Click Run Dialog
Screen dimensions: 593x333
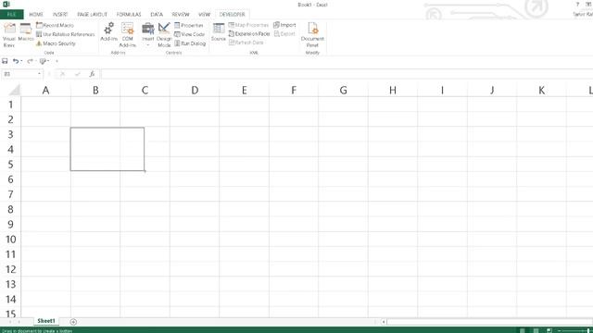[190, 43]
